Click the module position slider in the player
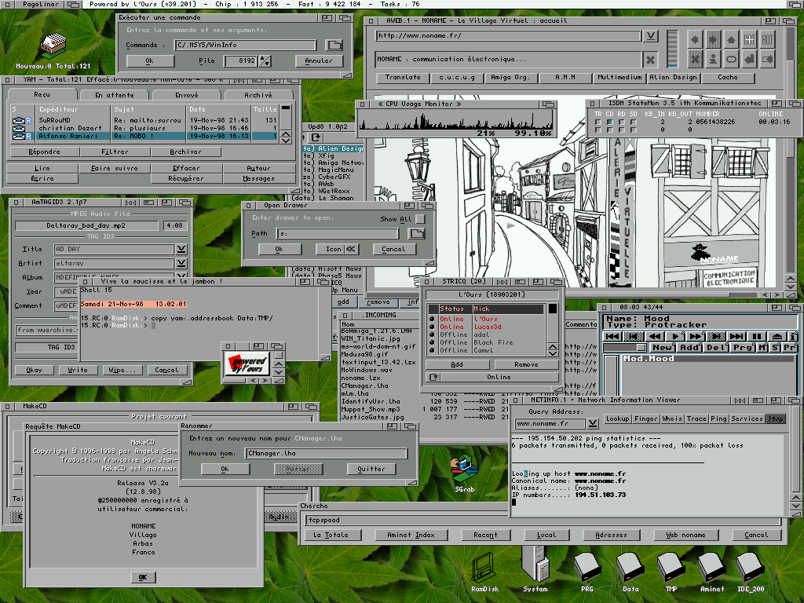Image resolution: width=804 pixels, height=603 pixels. 625,347
